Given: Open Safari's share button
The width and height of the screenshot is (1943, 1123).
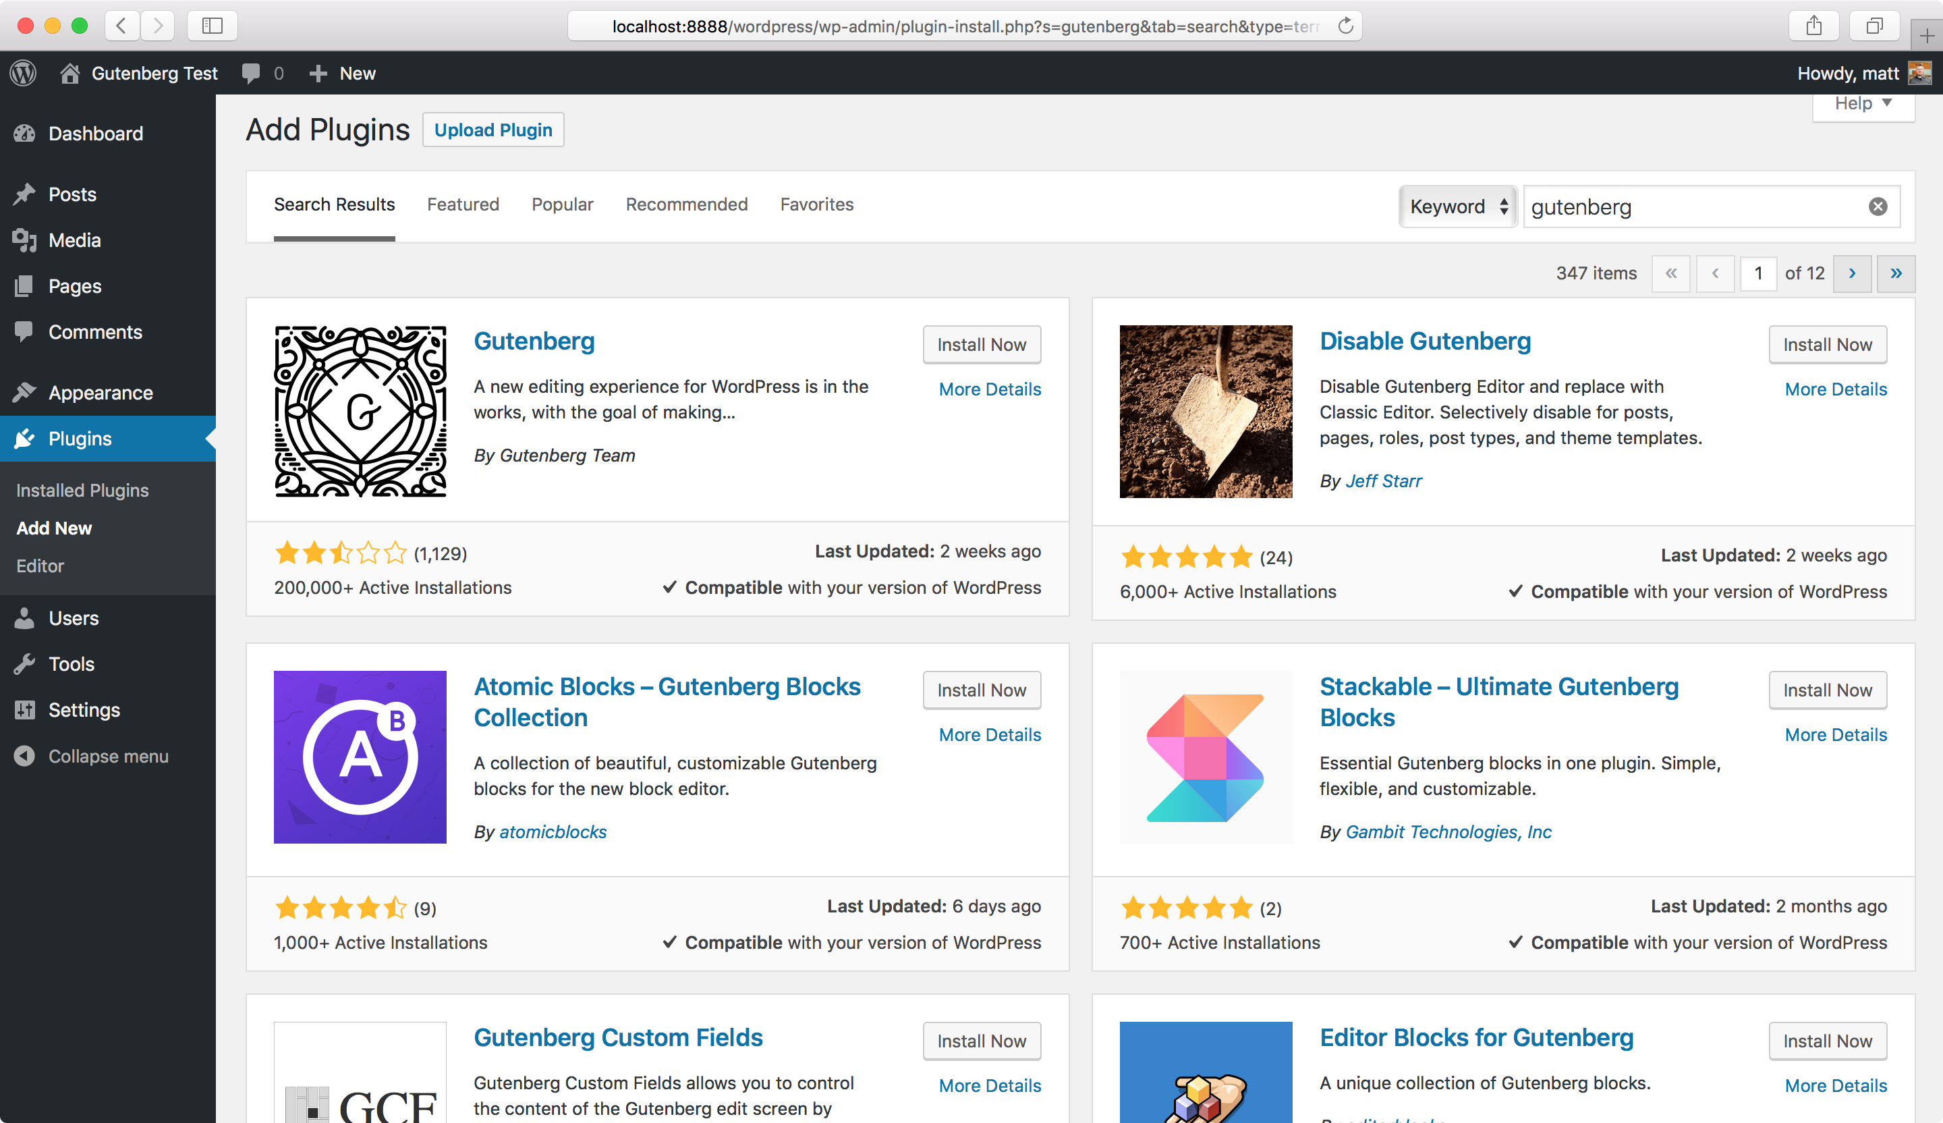Looking at the screenshot, I should click(1814, 26).
